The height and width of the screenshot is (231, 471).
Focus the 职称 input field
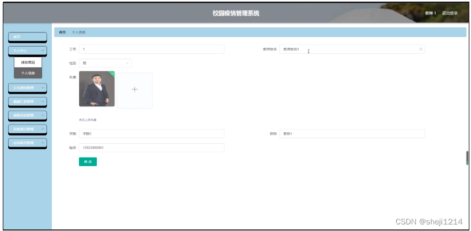coord(352,134)
